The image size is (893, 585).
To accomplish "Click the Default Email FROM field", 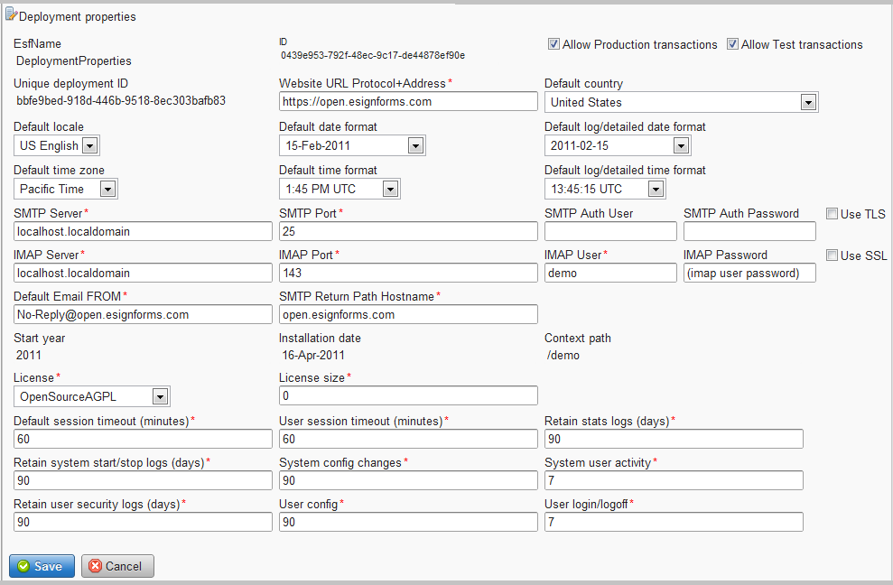I will (143, 314).
